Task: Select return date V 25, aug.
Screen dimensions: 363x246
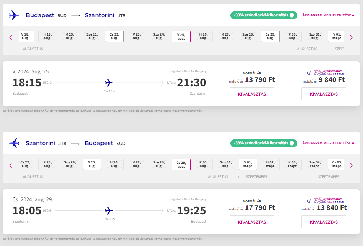Action: click(x=92, y=164)
